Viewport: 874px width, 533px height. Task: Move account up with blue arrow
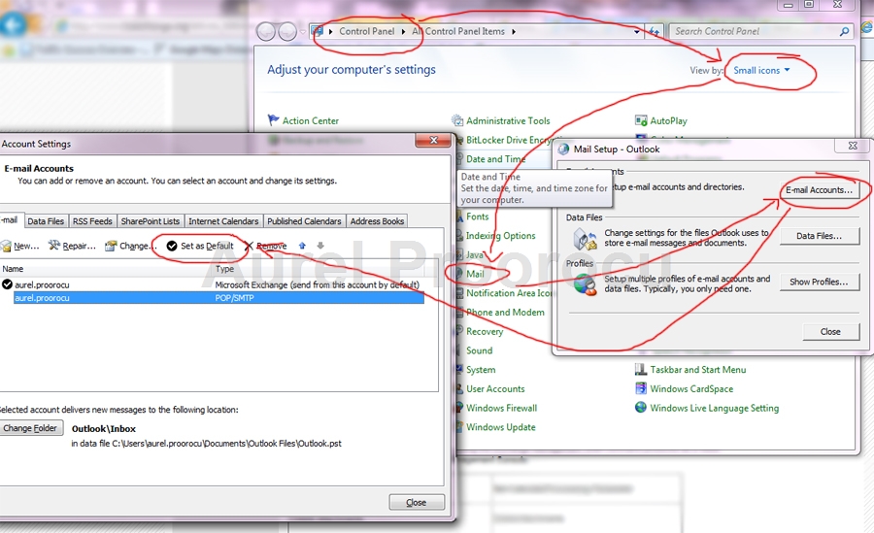point(302,246)
